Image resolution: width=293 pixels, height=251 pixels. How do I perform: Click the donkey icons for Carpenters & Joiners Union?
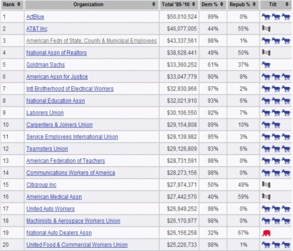[x=271, y=125]
